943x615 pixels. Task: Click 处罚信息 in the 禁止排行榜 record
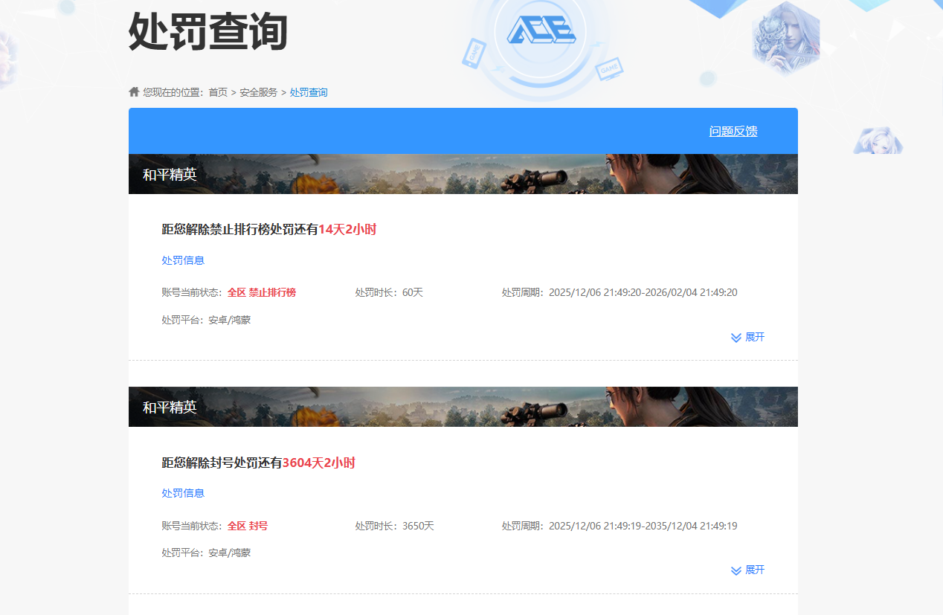(183, 260)
